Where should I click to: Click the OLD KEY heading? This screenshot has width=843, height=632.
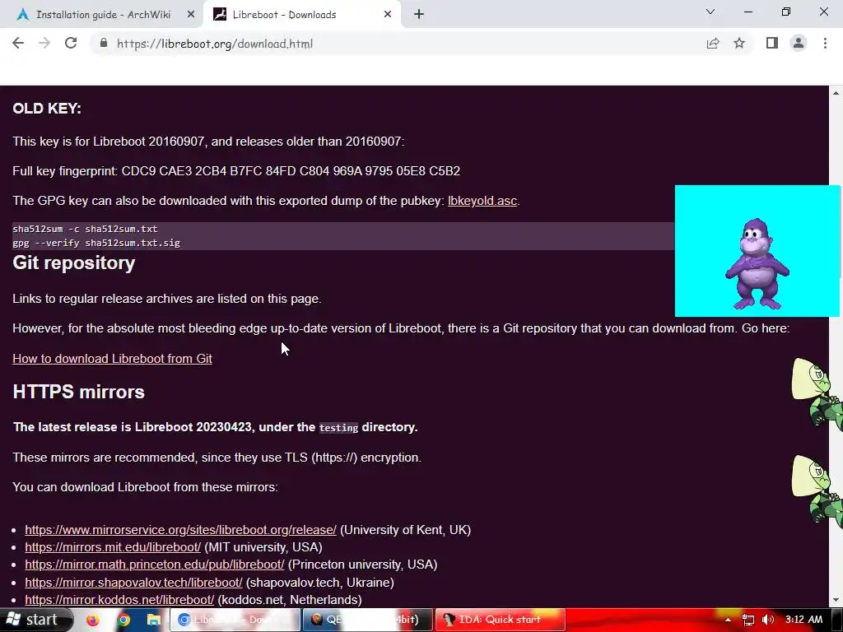coord(47,109)
